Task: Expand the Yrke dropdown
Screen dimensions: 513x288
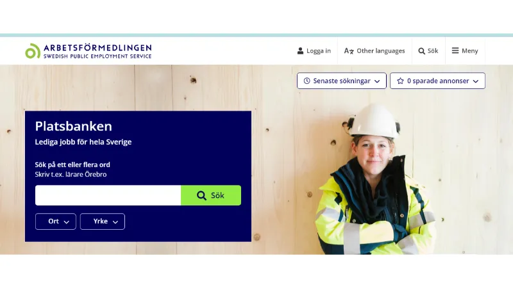Action: tap(103, 221)
